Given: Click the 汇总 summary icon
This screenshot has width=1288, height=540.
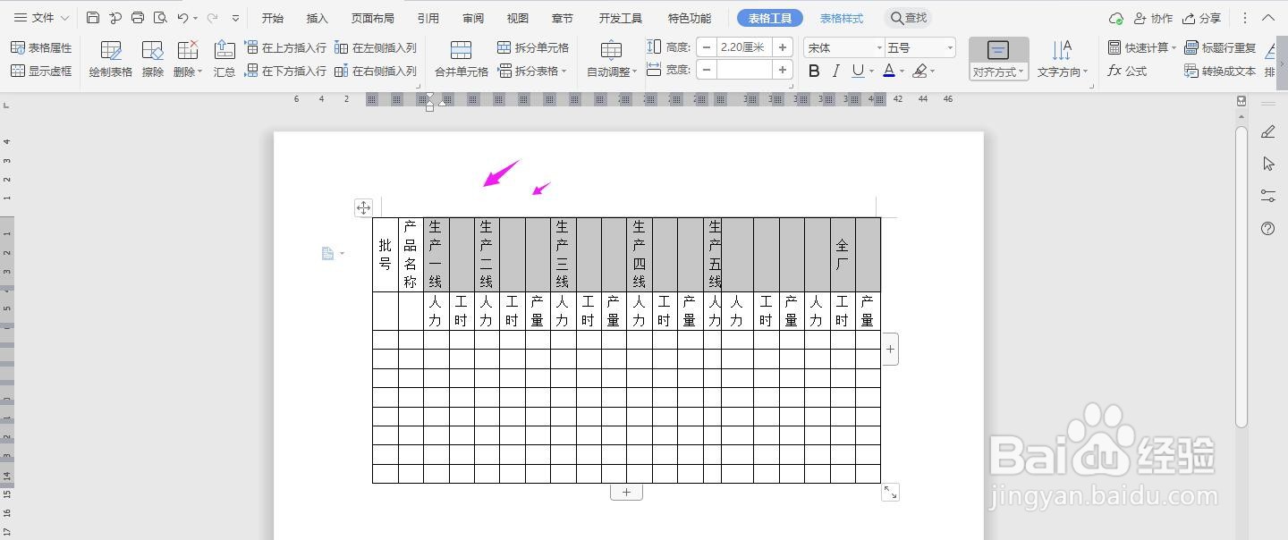Looking at the screenshot, I should pyautogui.click(x=224, y=57).
